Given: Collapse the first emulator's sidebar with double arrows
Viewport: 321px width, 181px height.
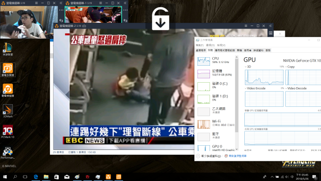Looking at the screenshot, I should tap(61, 3).
